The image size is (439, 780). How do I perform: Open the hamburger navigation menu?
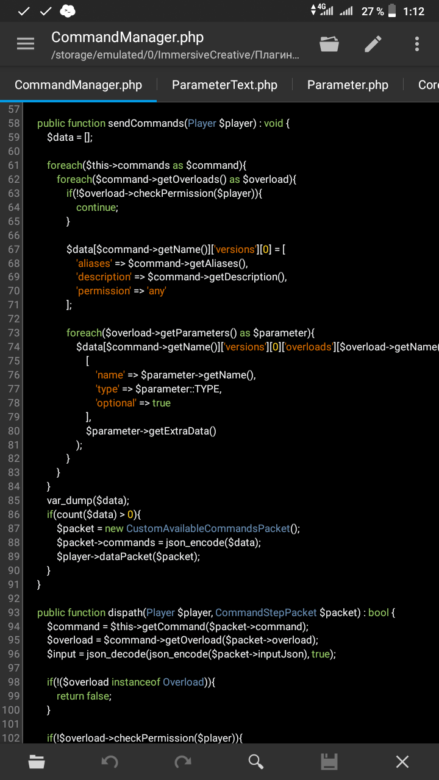click(x=26, y=44)
